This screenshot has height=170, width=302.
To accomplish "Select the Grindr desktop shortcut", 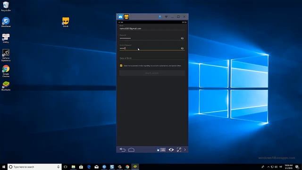I will tap(66, 22).
